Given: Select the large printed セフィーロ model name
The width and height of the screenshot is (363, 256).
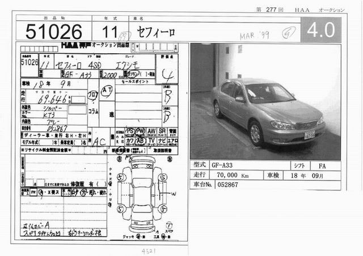Looking at the screenshot, I should (156, 32).
